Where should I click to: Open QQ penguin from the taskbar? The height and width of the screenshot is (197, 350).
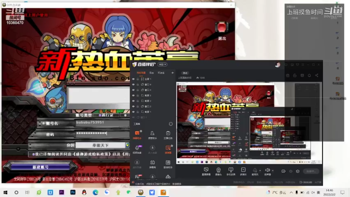pyautogui.click(x=84, y=192)
